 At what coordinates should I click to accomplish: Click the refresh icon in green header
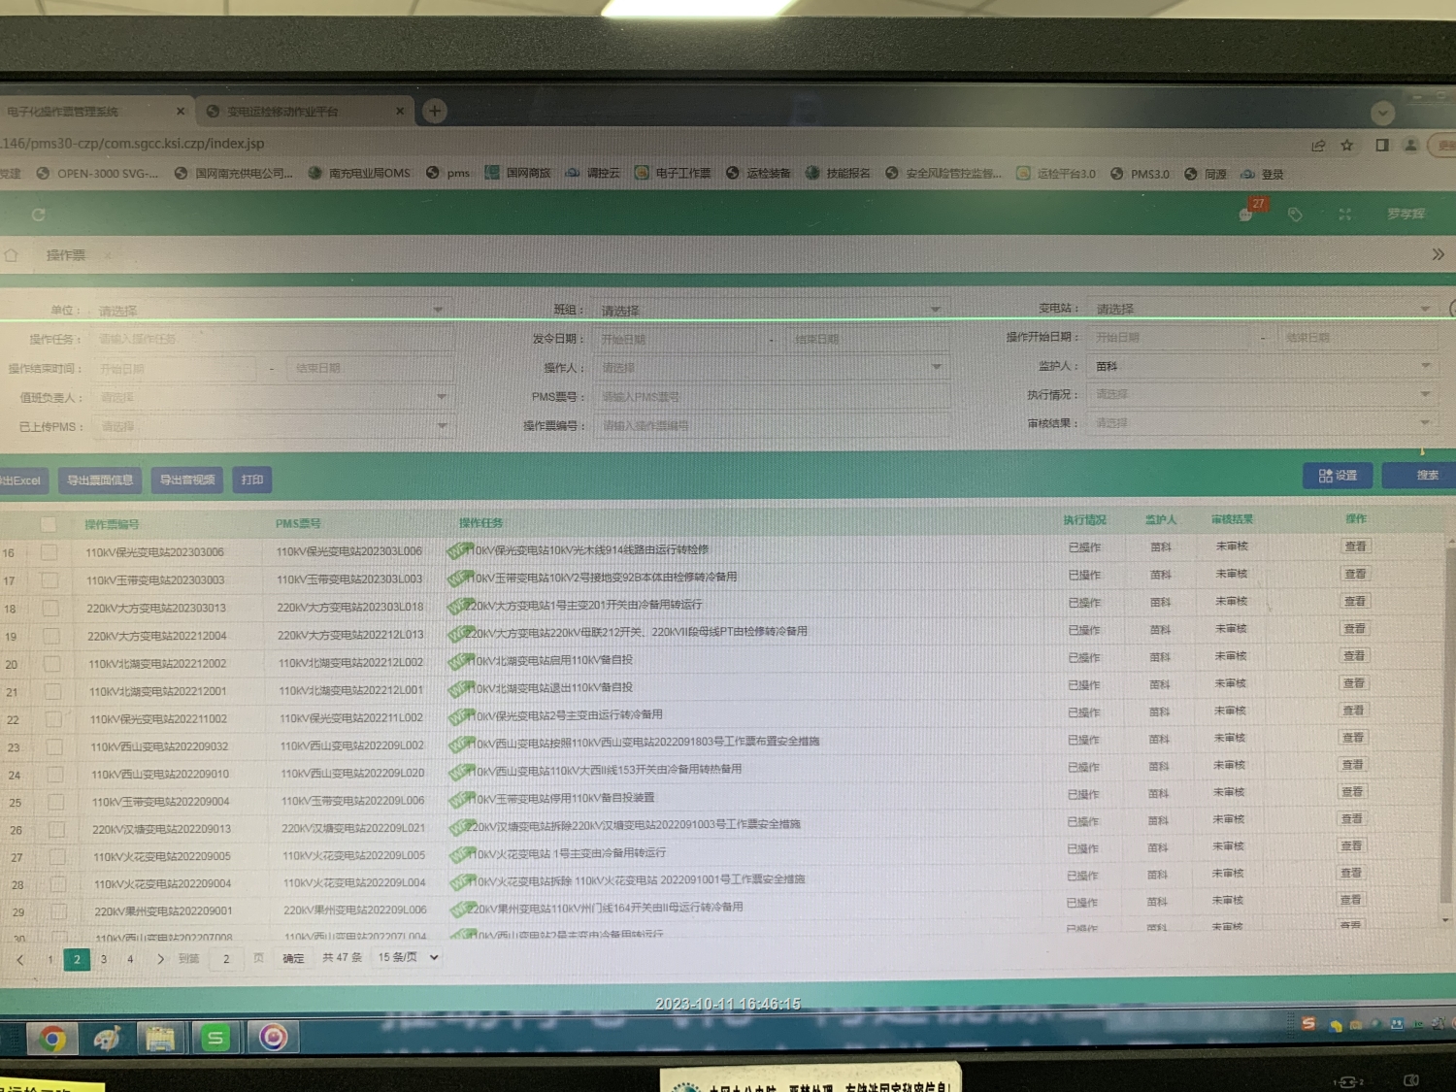(39, 215)
